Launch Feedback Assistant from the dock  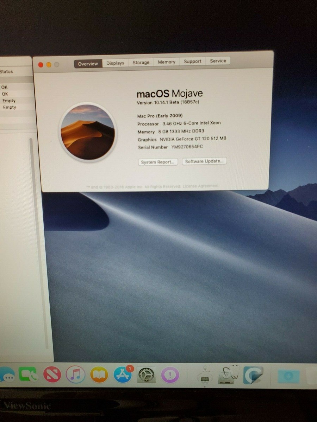[170, 375]
